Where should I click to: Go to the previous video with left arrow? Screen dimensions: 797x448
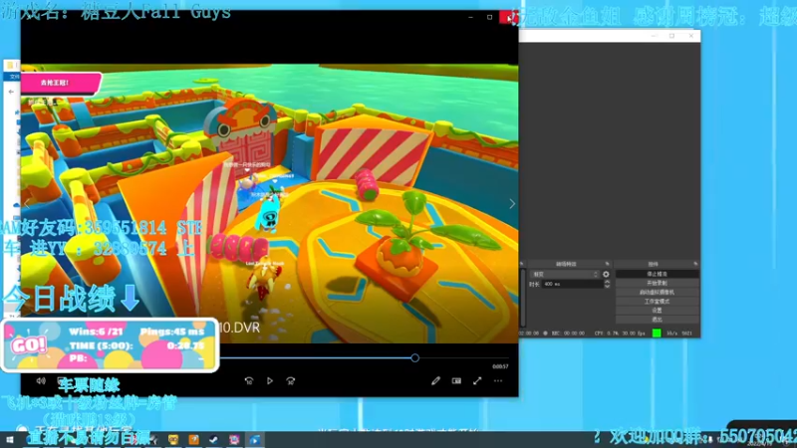pos(27,204)
